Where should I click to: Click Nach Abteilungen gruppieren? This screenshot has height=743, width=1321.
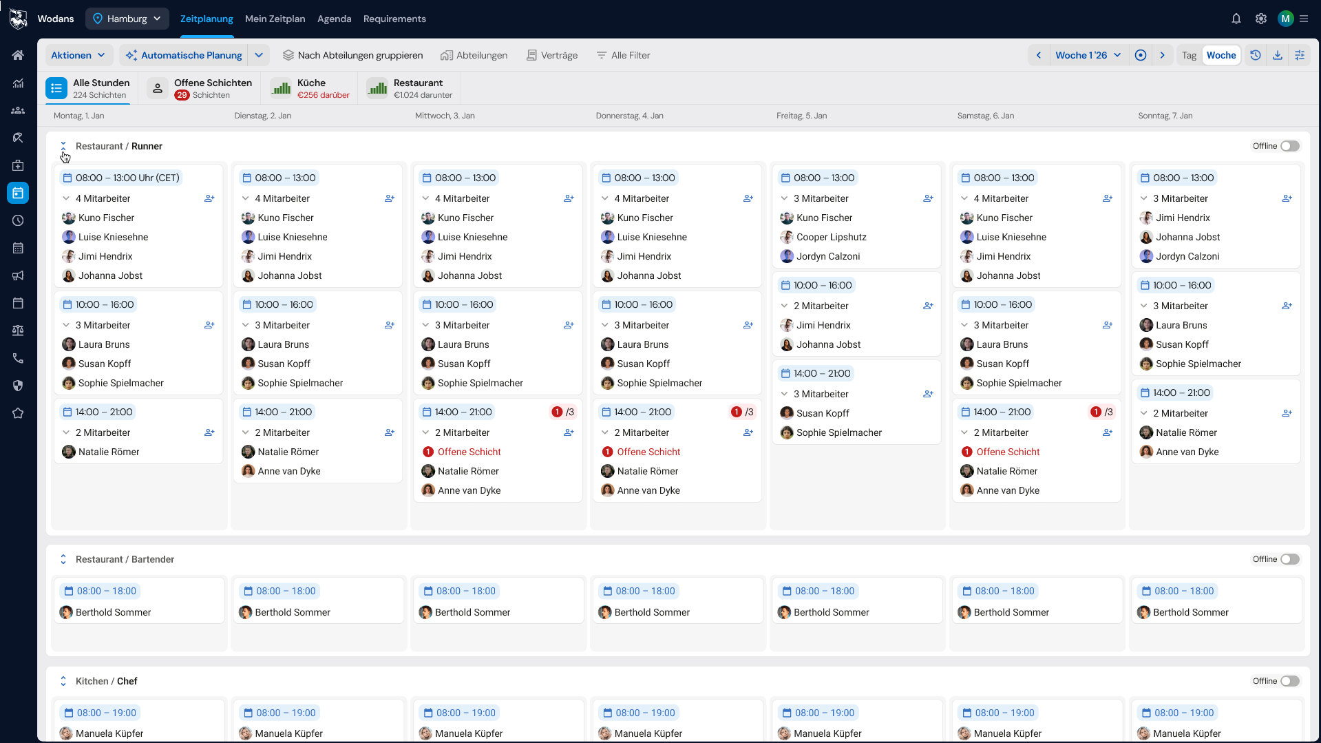(352, 55)
